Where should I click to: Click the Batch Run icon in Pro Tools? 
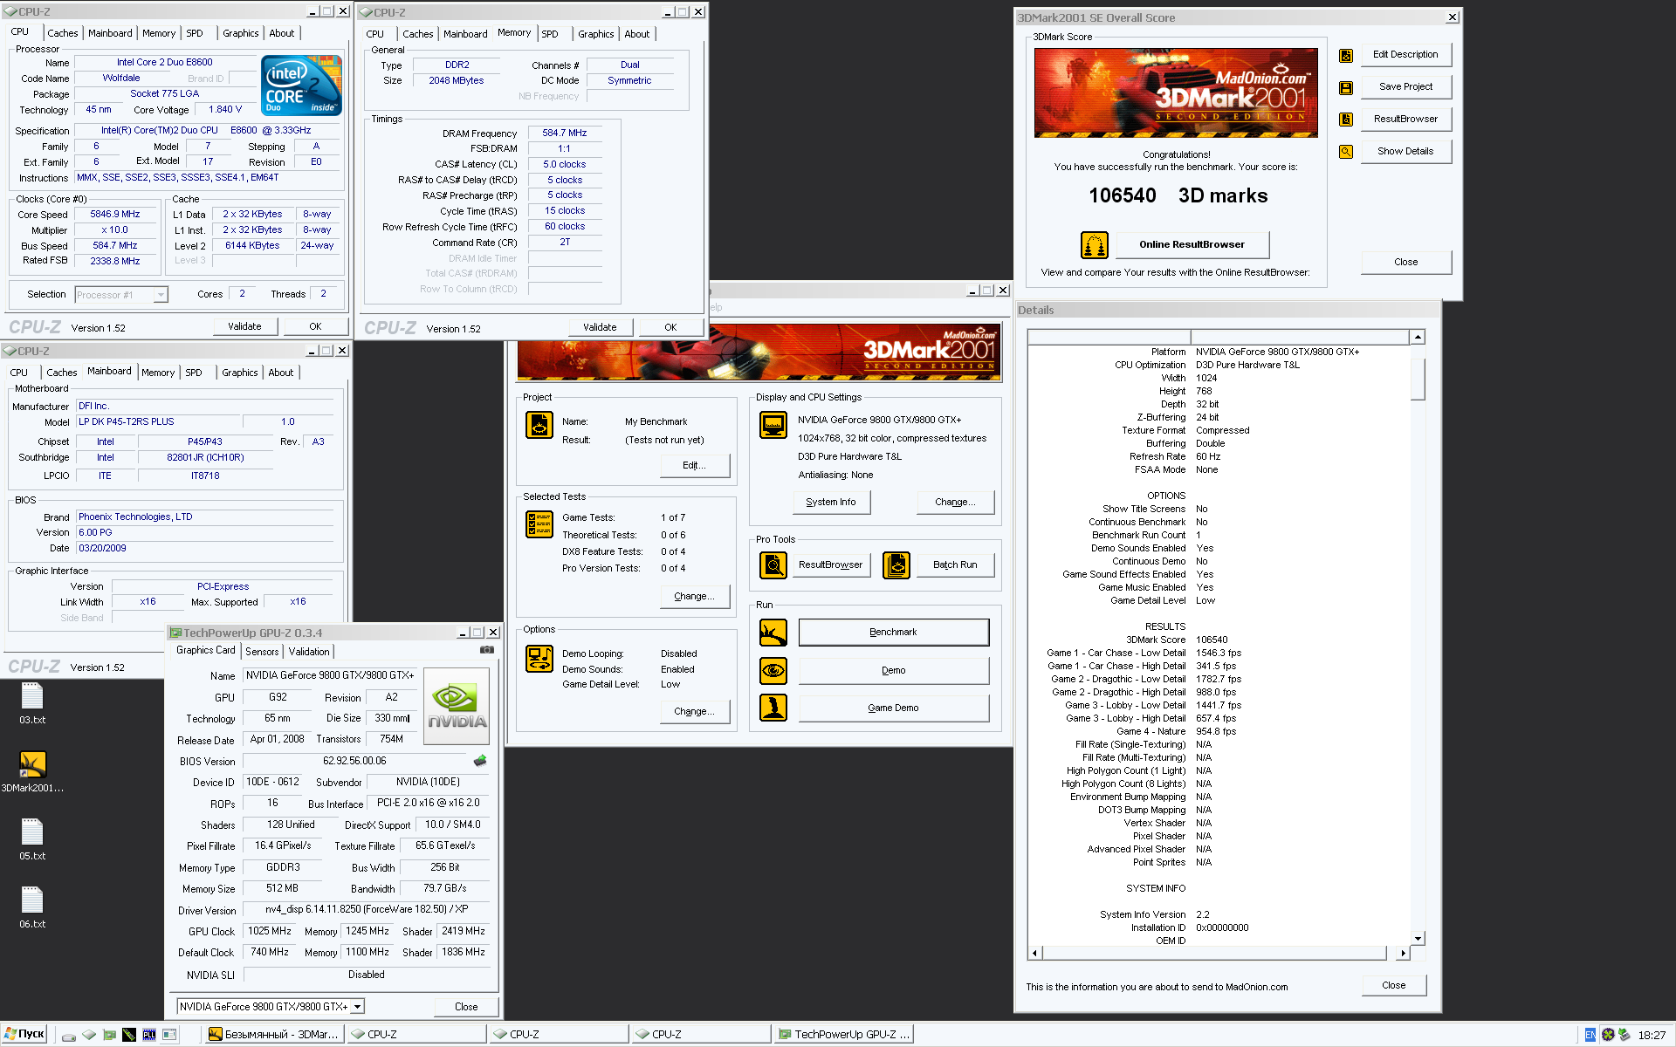(896, 565)
